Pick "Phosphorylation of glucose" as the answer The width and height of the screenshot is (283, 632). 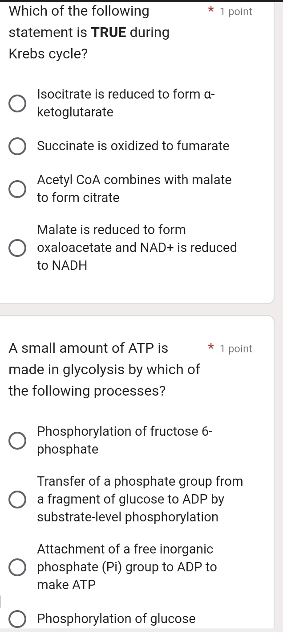[x=17, y=619]
